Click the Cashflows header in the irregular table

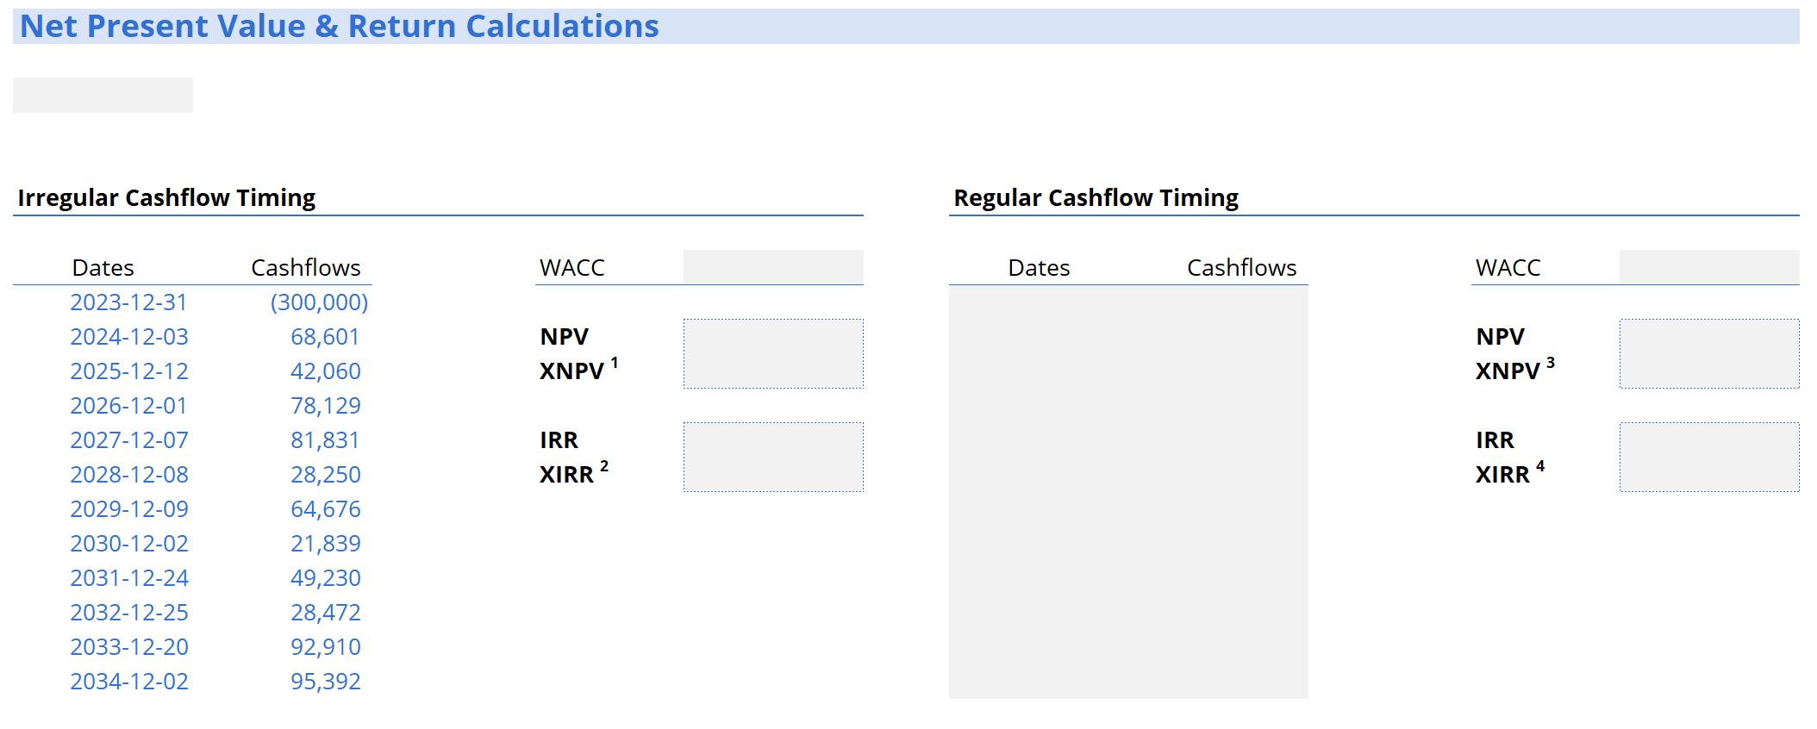[x=305, y=268]
